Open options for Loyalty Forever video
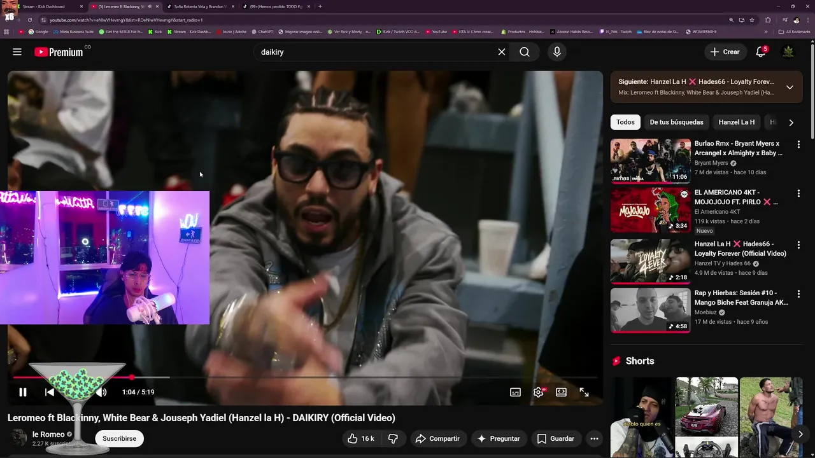 click(798, 245)
